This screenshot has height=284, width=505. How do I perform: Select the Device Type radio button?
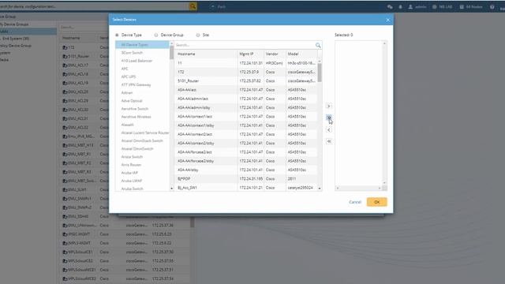coord(117,35)
